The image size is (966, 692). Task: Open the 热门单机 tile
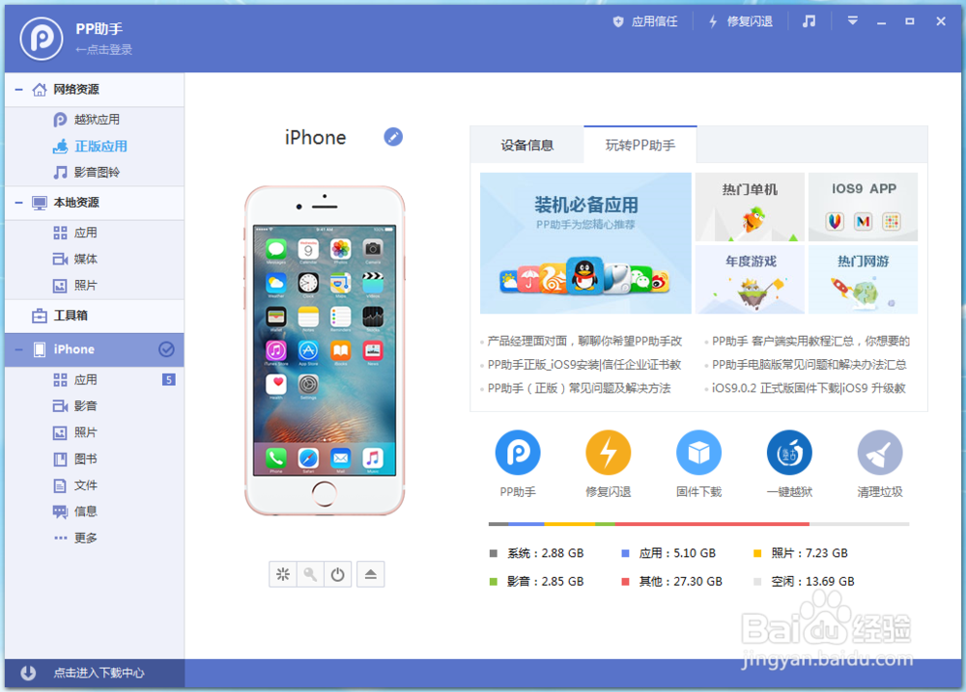pyautogui.click(x=750, y=207)
